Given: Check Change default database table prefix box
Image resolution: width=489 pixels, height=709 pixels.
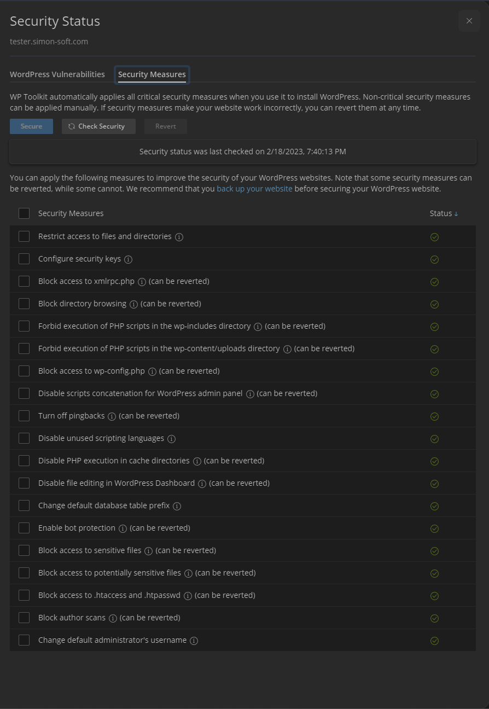Looking at the screenshot, I should (24, 505).
